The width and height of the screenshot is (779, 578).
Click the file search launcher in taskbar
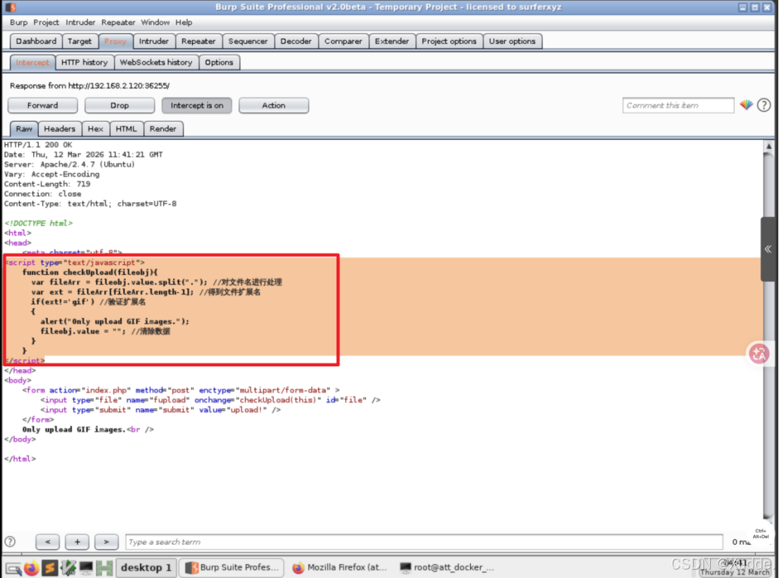click(13, 568)
